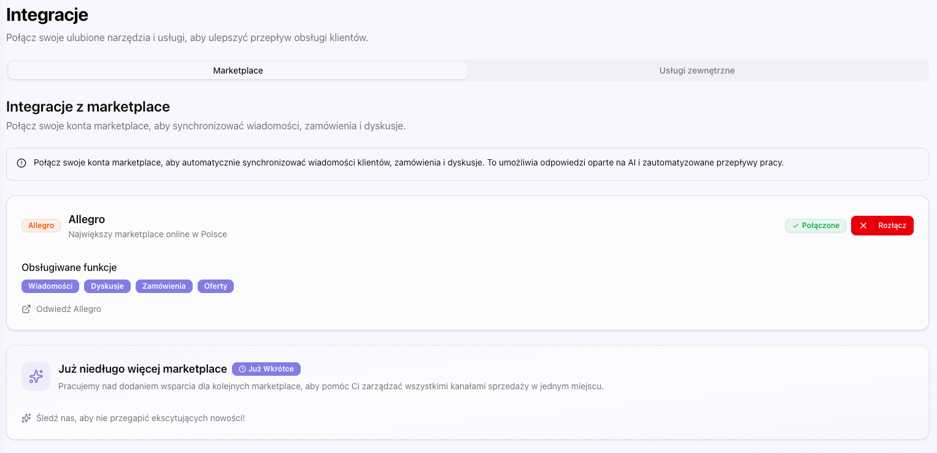Click the Już Wkrótce badge text
The image size is (937, 453).
tap(271, 369)
